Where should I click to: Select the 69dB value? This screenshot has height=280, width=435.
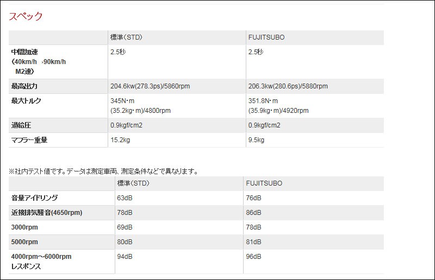coord(125,227)
